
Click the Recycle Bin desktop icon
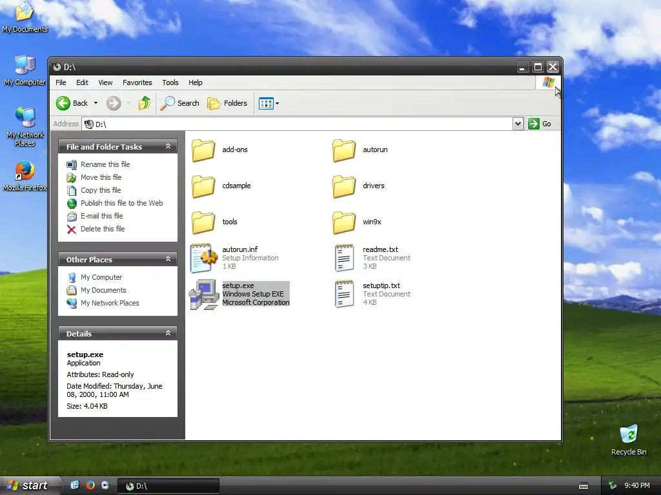629,440
